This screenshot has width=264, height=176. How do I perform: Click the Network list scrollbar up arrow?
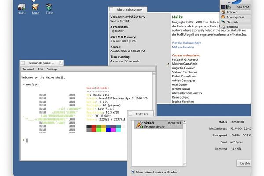coord(184,122)
